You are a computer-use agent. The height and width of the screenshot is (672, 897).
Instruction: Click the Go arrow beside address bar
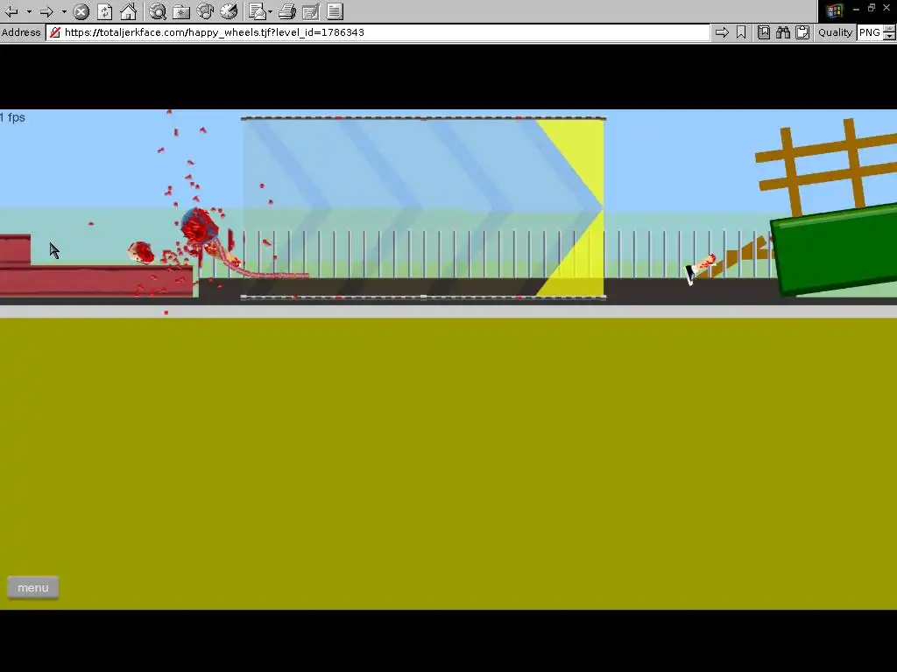click(x=722, y=32)
